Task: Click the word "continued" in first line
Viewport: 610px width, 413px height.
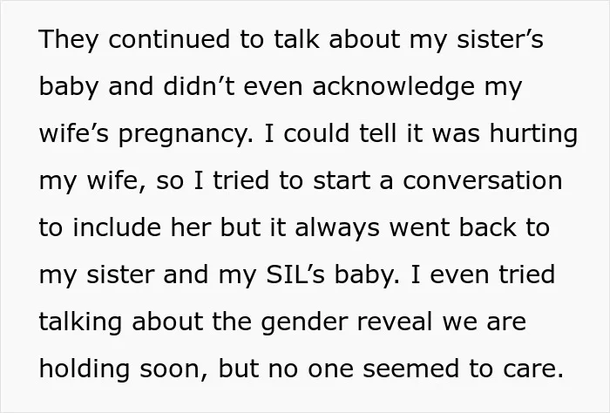Action: 169,39
